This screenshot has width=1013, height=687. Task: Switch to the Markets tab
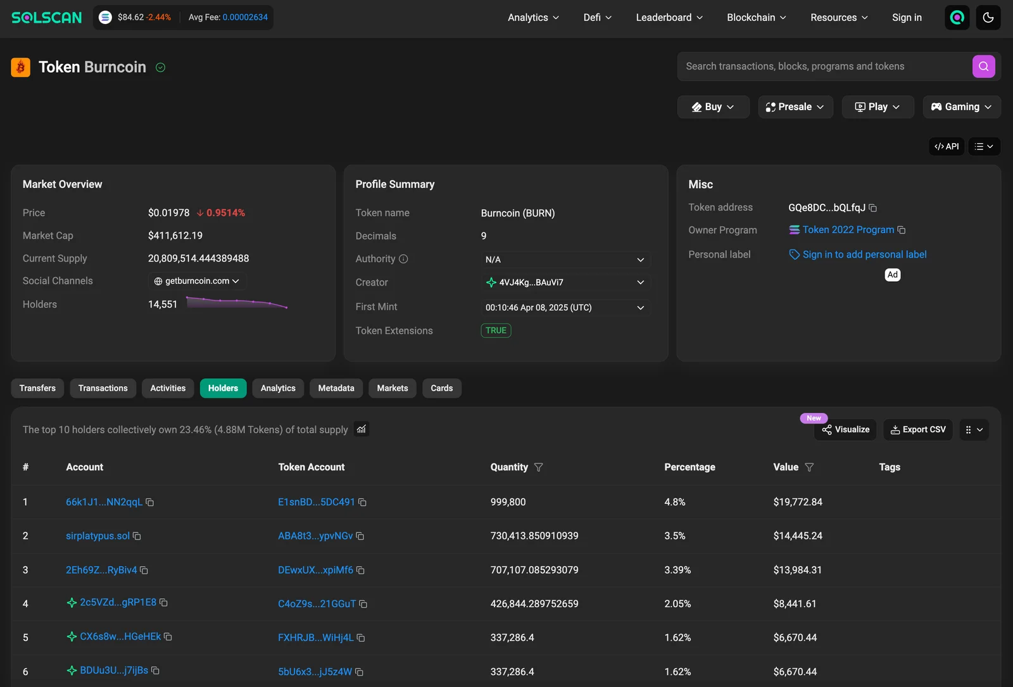[392, 388]
